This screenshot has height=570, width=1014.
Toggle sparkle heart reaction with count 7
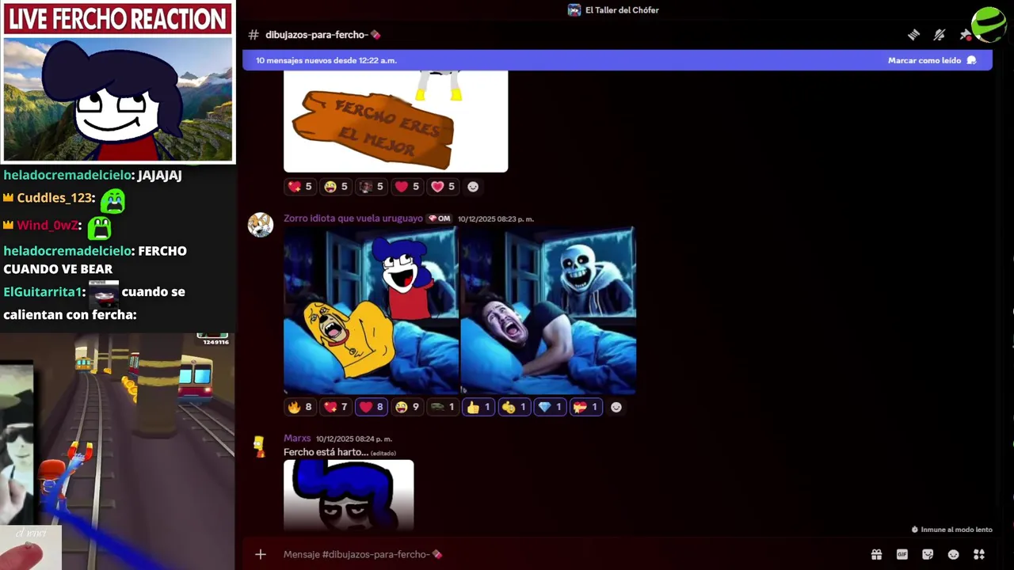(x=336, y=407)
